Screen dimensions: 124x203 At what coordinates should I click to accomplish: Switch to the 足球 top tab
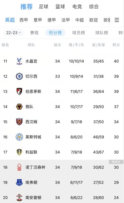tap(43, 7)
